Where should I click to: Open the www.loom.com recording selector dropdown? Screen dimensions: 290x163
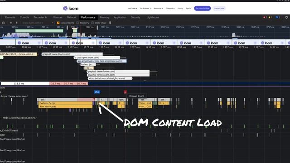tap(38, 23)
